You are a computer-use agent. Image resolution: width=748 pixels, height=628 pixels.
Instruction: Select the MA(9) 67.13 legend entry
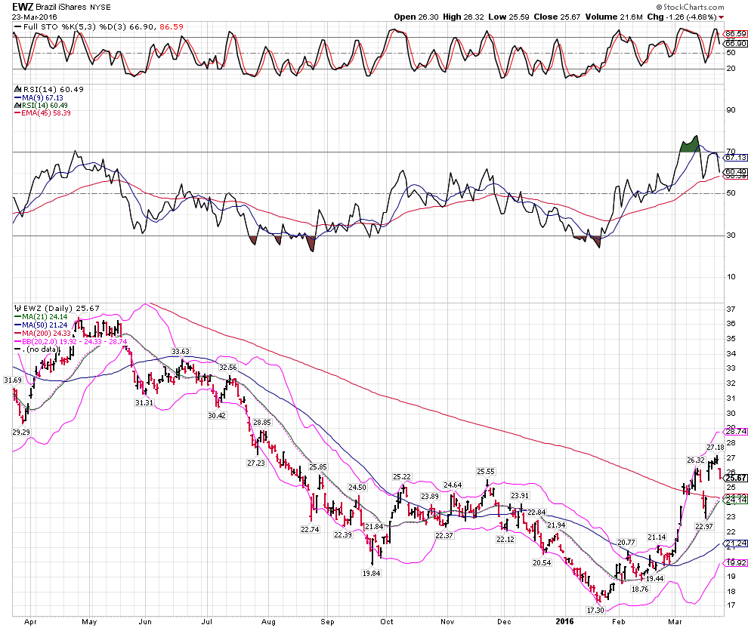tap(39, 97)
